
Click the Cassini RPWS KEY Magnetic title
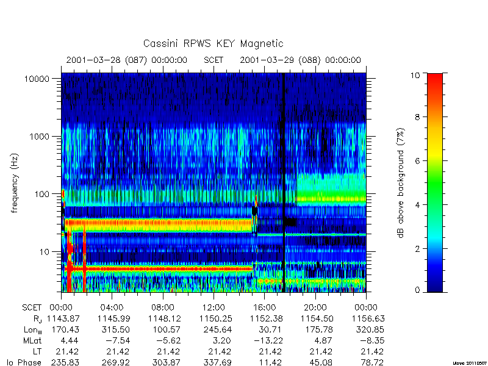(x=213, y=43)
